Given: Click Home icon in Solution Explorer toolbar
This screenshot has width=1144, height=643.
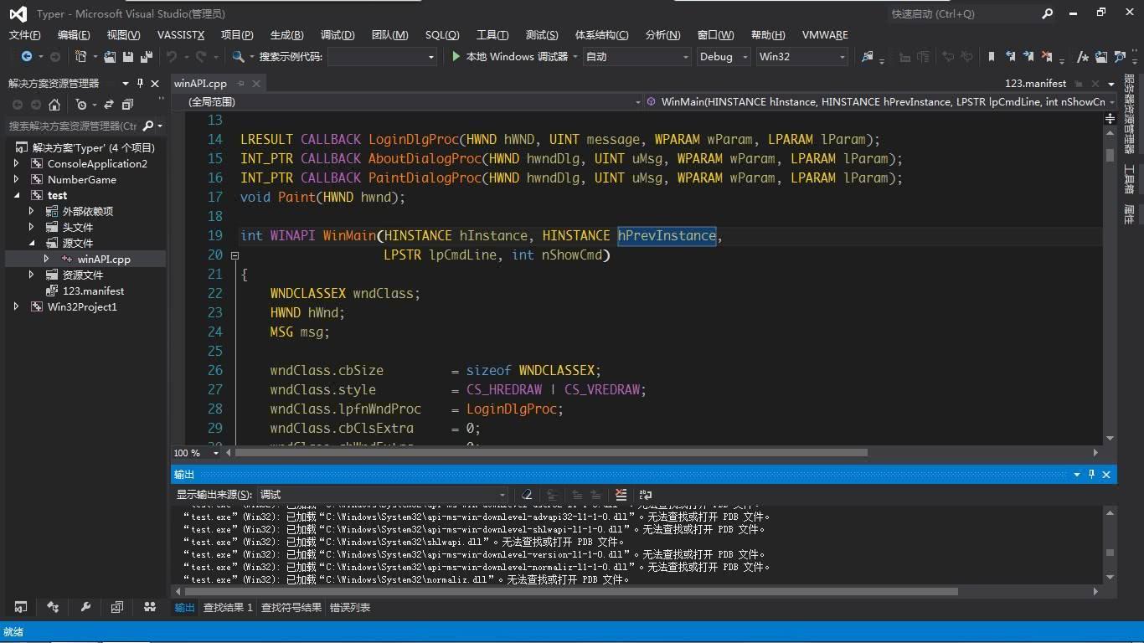Looking at the screenshot, I should (x=54, y=105).
